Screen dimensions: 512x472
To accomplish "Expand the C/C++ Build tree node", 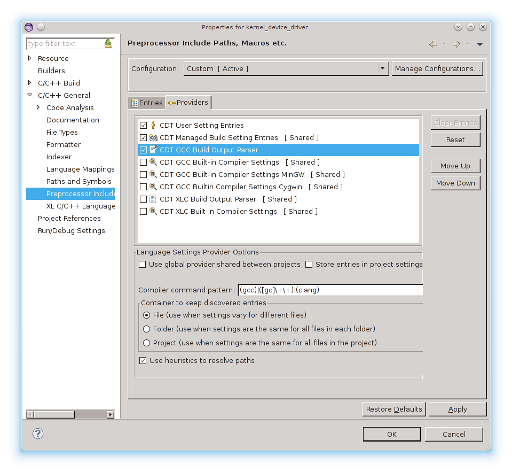I will pyautogui.click(x=30, y=83).
